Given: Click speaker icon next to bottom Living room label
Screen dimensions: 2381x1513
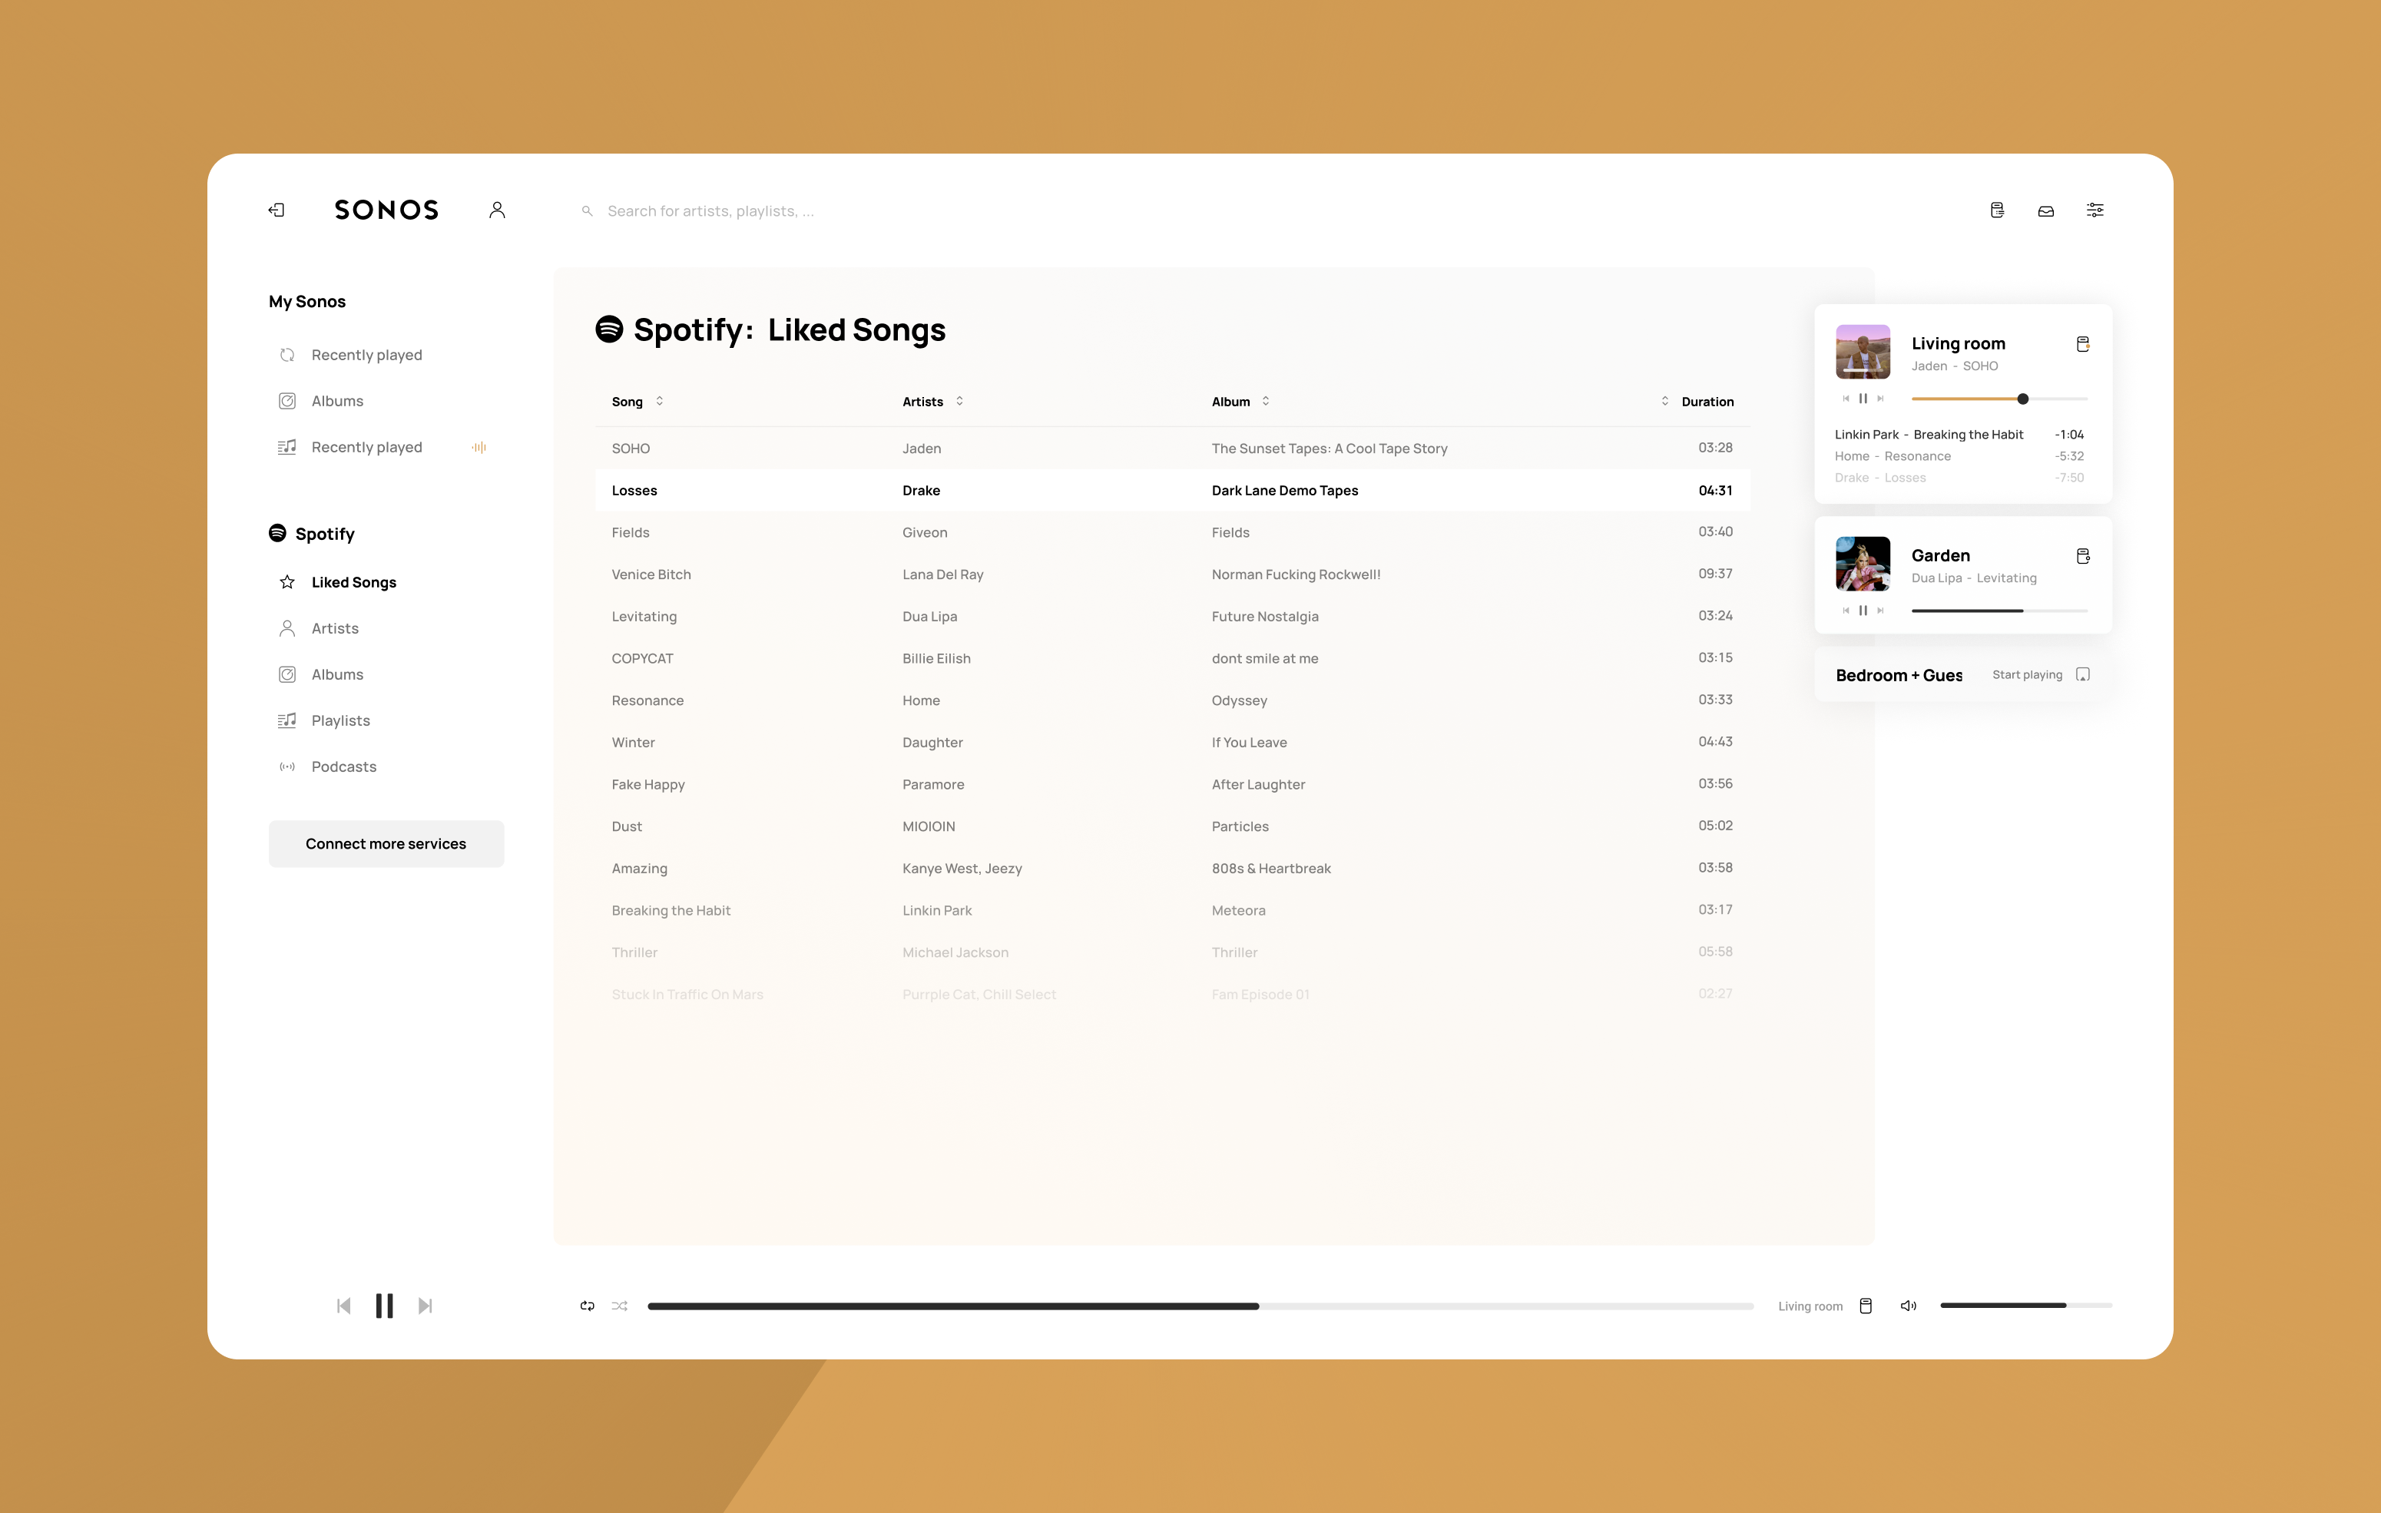Looking at the screenshot, I should (1866, 1306).
